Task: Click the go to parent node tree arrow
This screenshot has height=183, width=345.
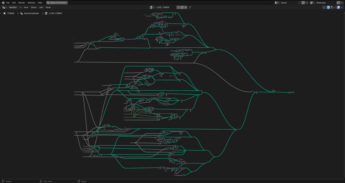Action: [324, 7]
